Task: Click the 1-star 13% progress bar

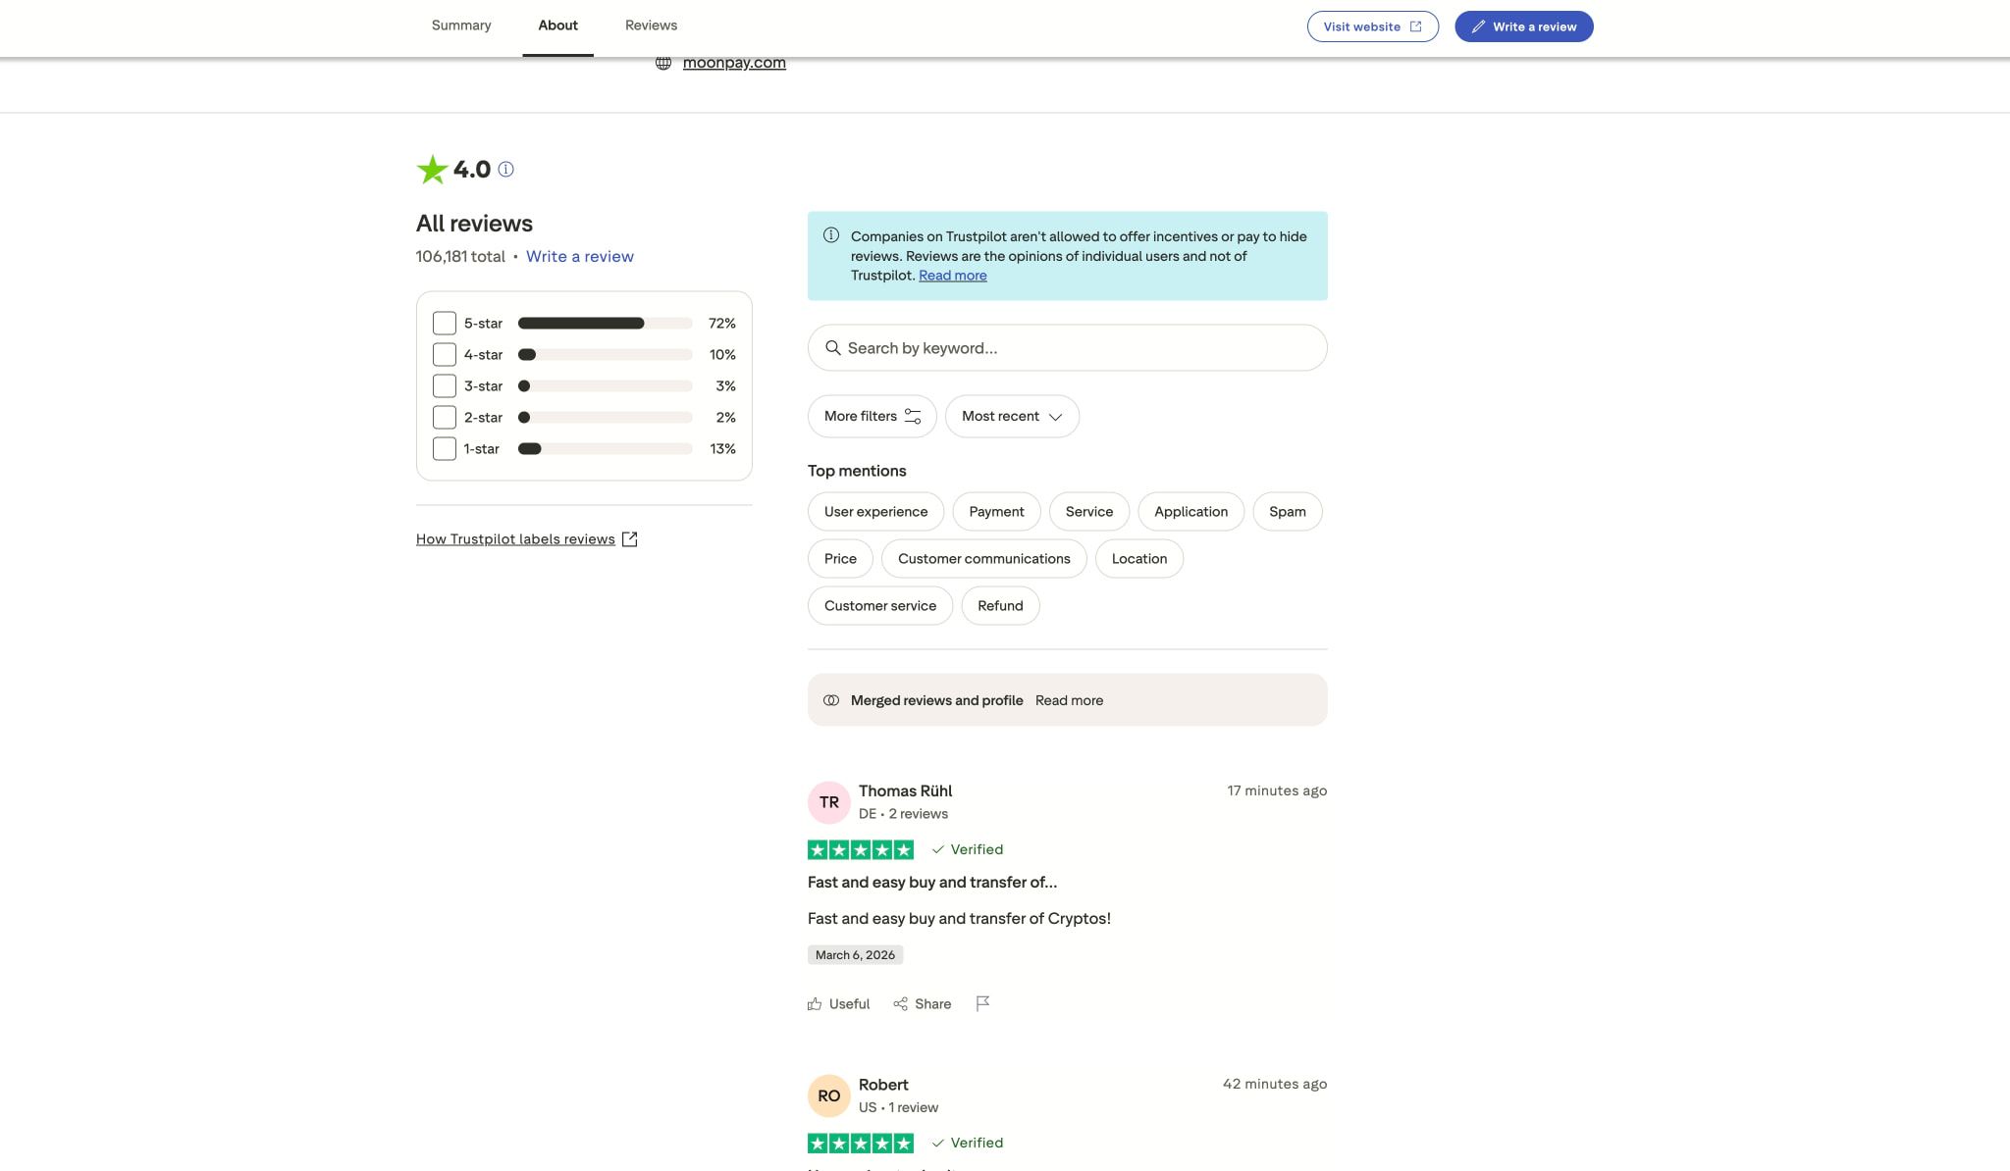Action: (x=605, y=449)
